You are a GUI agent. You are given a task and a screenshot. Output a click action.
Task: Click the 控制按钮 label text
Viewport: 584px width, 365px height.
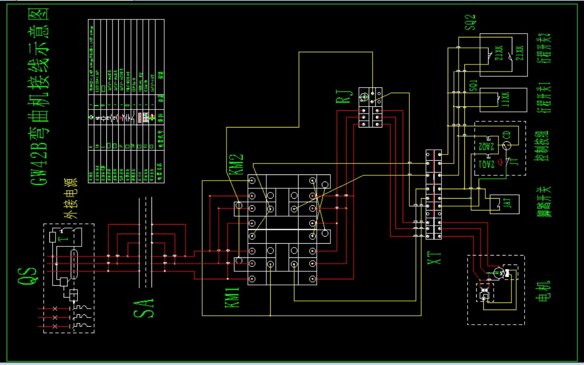pyautogui.click(x=542, y=146)
